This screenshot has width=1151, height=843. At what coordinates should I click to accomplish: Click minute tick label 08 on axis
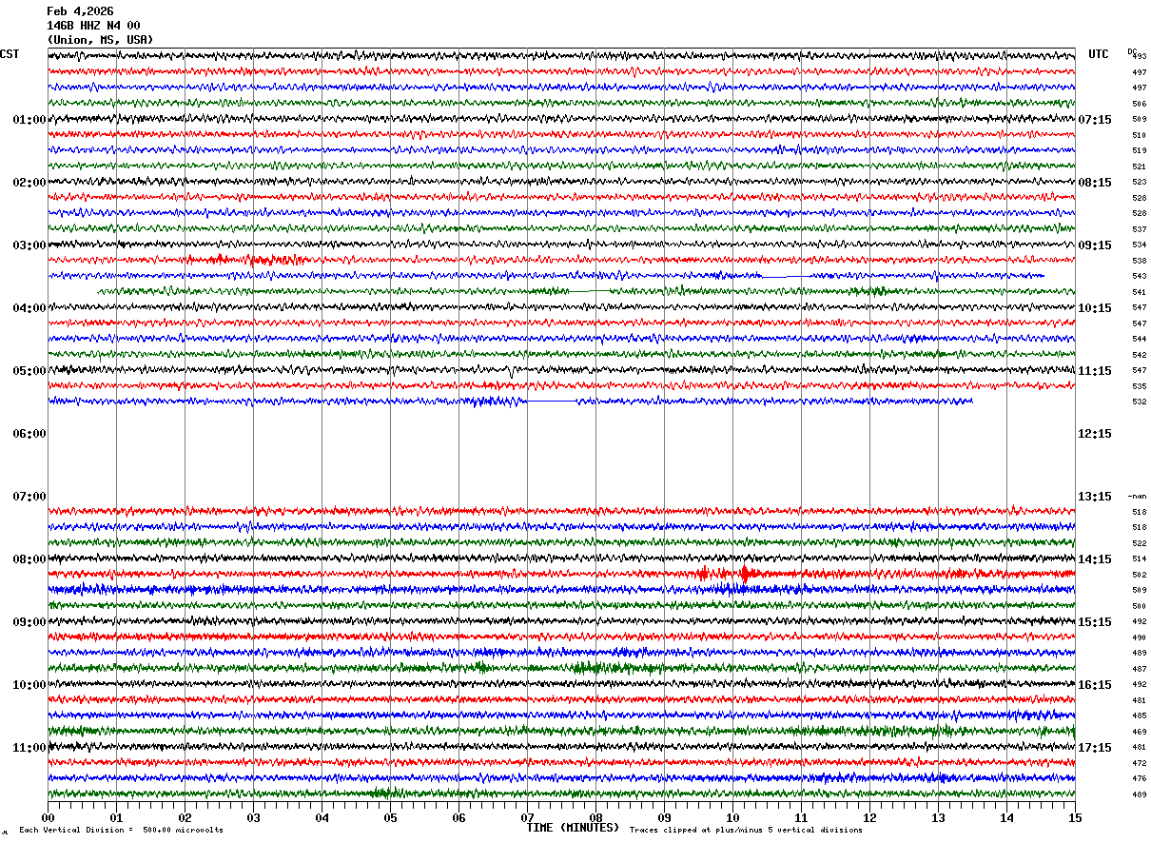click(x=595, y=817)
